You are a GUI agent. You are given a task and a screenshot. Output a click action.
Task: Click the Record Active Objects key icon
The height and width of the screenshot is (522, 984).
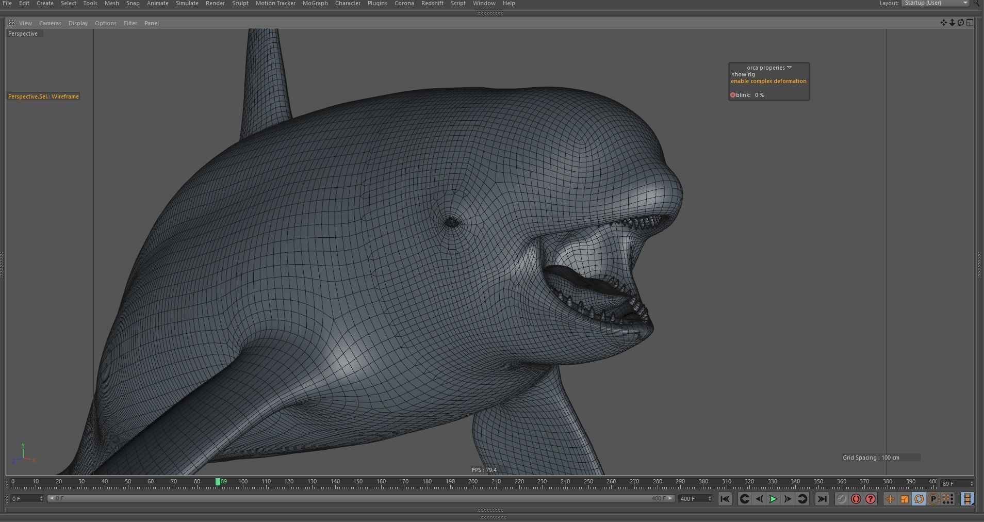coord(841,499)
